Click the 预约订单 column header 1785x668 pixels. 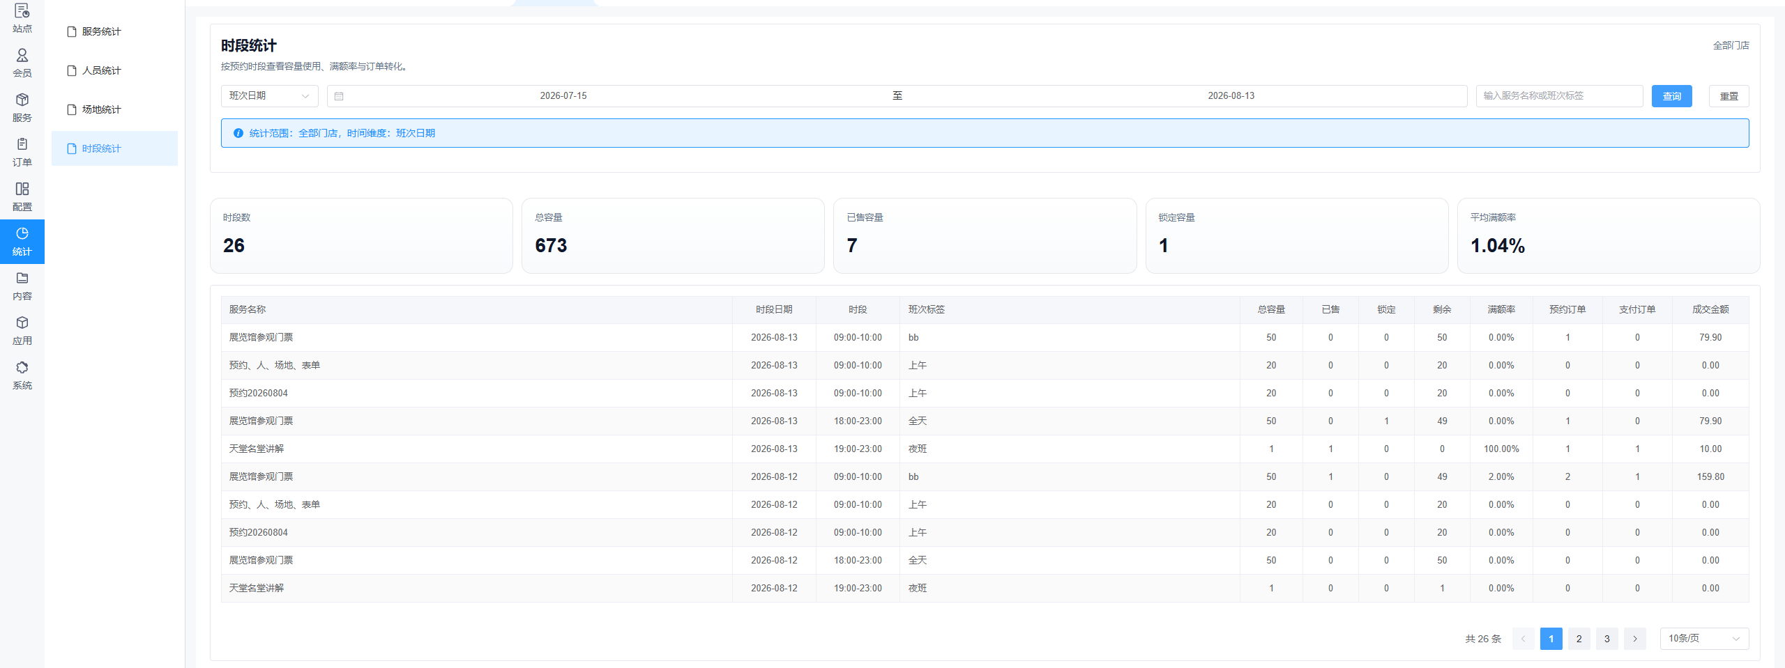1567,309
